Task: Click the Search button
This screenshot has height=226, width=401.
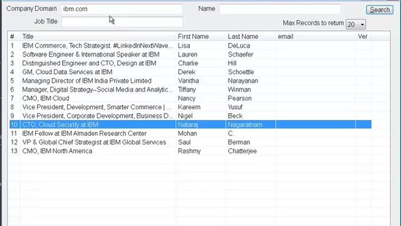Action: [x=380, y=10]
